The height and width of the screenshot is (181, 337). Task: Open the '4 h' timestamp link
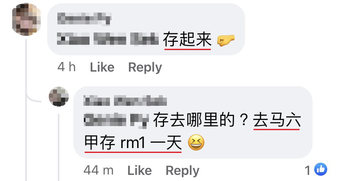point(67,67)
